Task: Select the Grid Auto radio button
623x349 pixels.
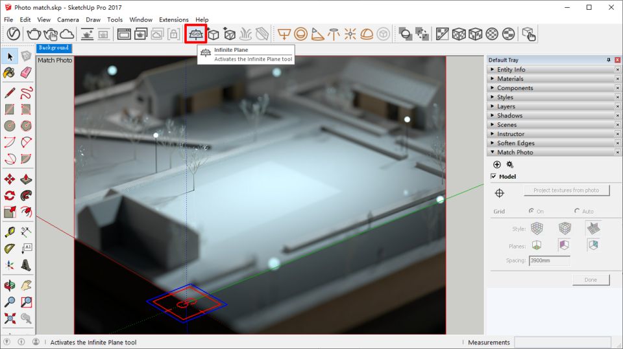Action: point(577,211)
